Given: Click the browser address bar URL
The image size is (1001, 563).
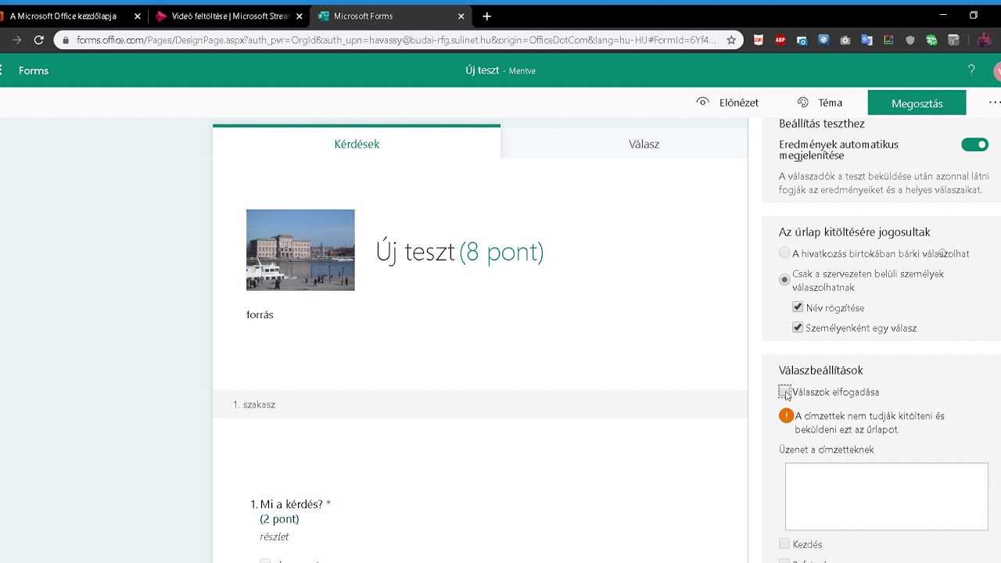Looking at the screenshot, I should 396,40.
